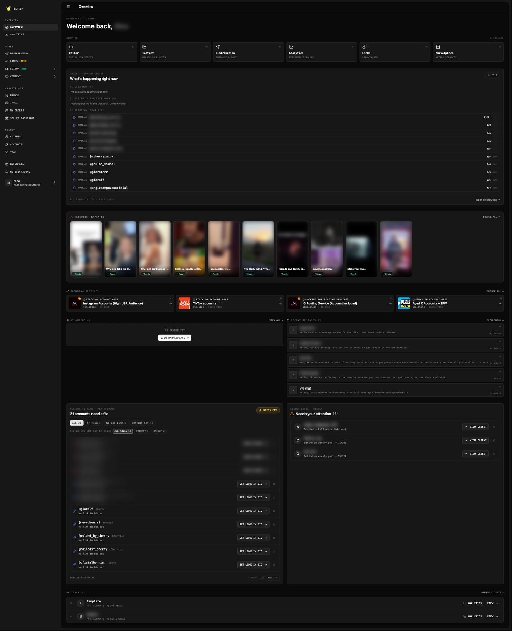The image size is (512, 631).
Task: Open the 'omegle reaction' template thumbnail
Action: point(327,249)
